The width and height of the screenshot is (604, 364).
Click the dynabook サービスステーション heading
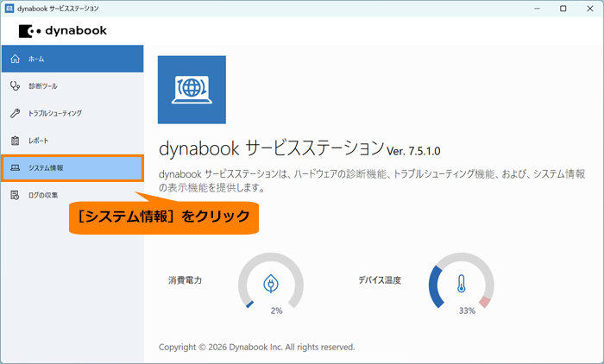[x=272, y=148]
